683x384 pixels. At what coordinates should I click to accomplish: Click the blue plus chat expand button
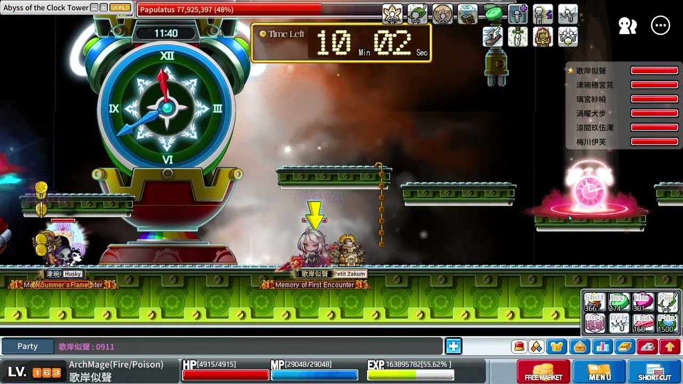click(453, 346)
